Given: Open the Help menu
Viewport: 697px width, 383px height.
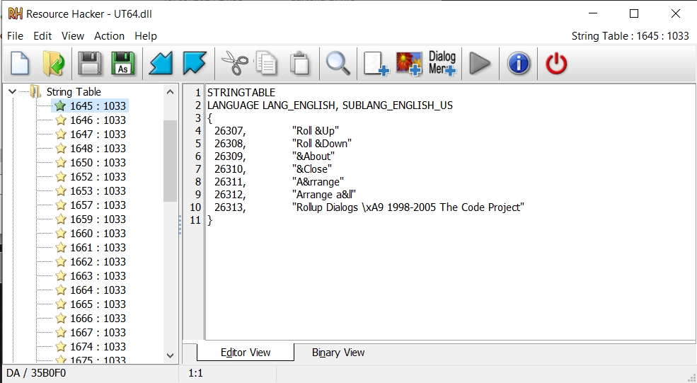Looking at the screenshot, I should click(x=146, y=36).
